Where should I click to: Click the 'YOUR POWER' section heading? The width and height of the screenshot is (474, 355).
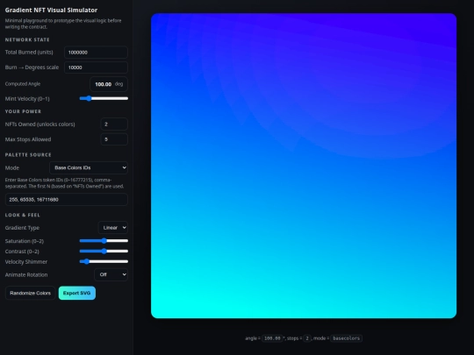(23, 111)
